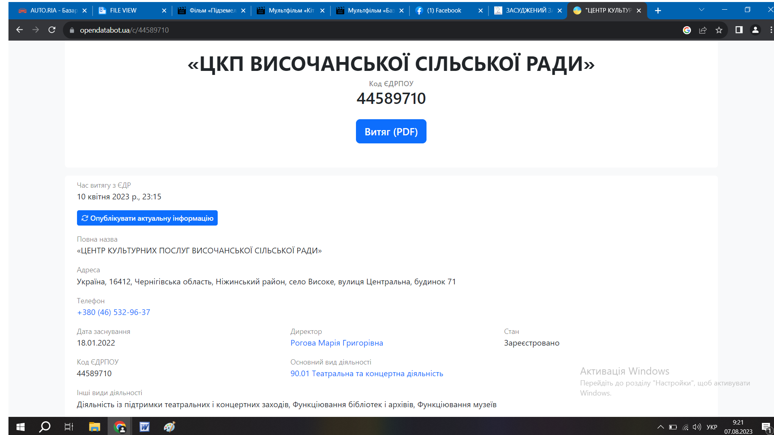Screen dimensions: 774x435
Task: Open volume control tray icon
Action: coord(697,427)
